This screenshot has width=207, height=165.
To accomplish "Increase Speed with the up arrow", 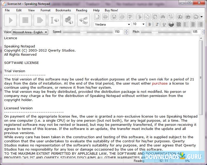I will coord(126,31).
